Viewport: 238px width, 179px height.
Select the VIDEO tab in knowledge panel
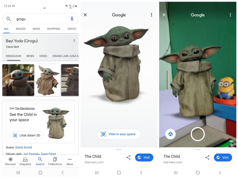point(43,56)
